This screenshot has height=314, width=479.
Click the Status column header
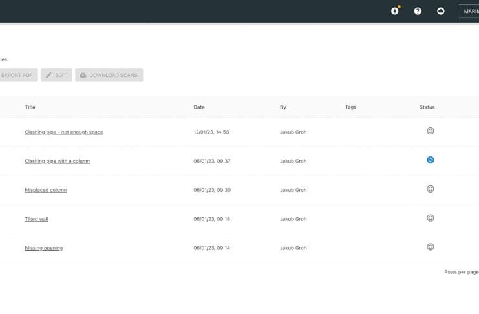click(x=427, y=107)
